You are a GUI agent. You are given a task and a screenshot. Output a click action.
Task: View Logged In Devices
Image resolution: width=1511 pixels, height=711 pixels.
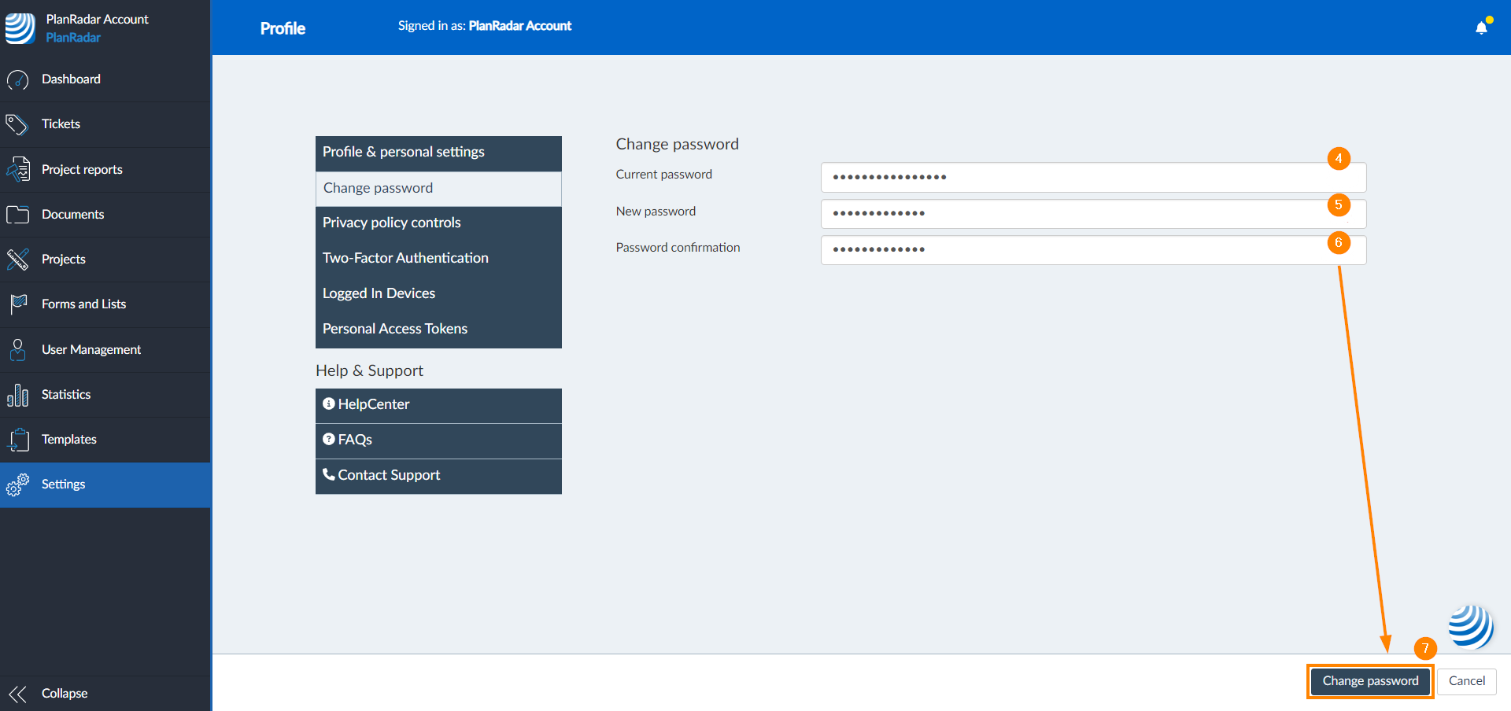(x=438, y=294)
